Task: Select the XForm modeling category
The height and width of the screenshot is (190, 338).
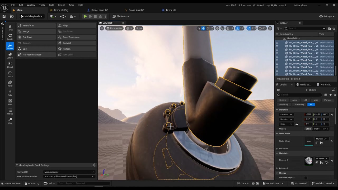Action: pos(10,46)
